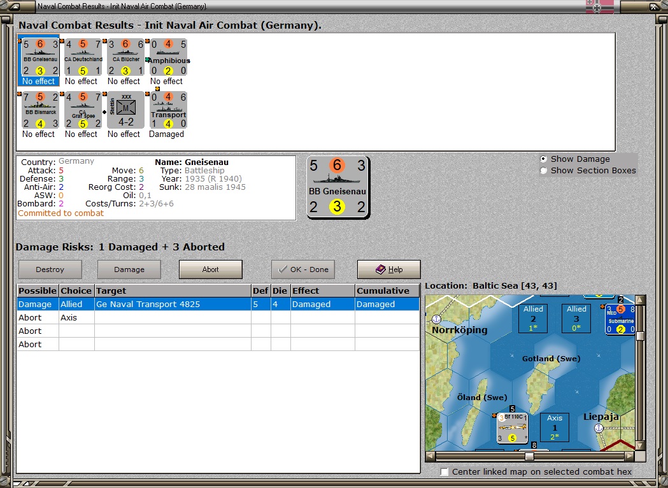The width and height of the screenshot is (668, 488).
Task: Click the Destroy button
Action: tap(50, 269)
